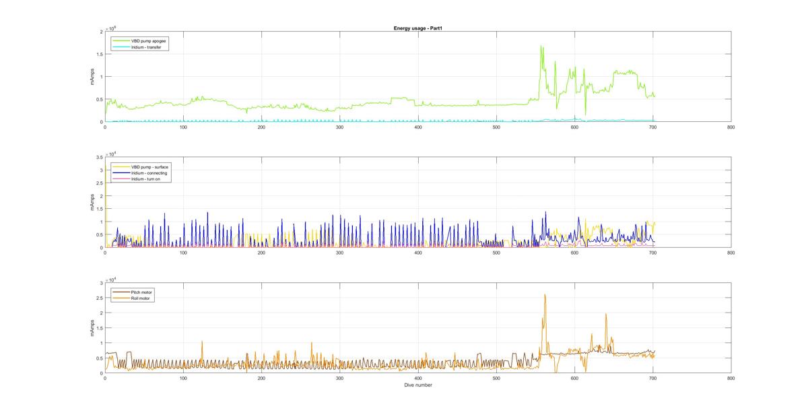Image resolution: width=808 pixels, height=419 pixels.
Task: Click x-tick '500' under the Pitch motor plot
Action: [496, 378]
